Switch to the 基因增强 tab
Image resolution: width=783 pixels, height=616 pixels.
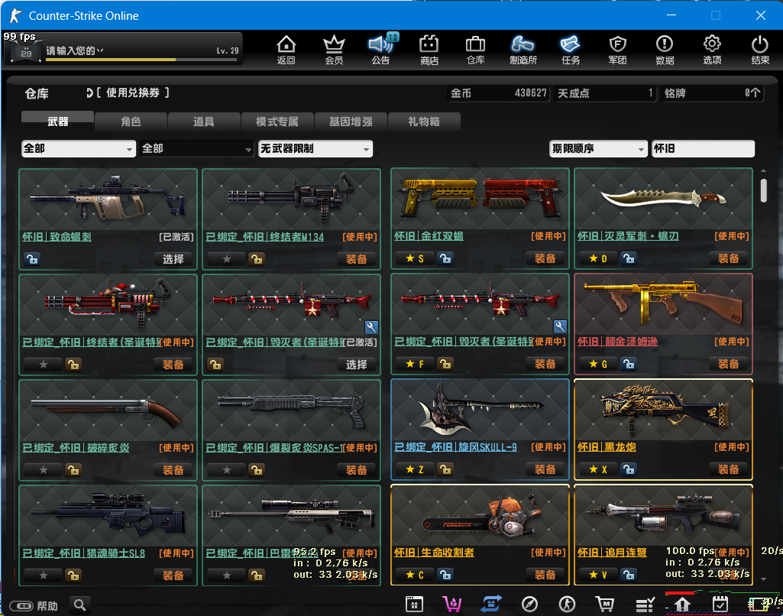[351, 122]
